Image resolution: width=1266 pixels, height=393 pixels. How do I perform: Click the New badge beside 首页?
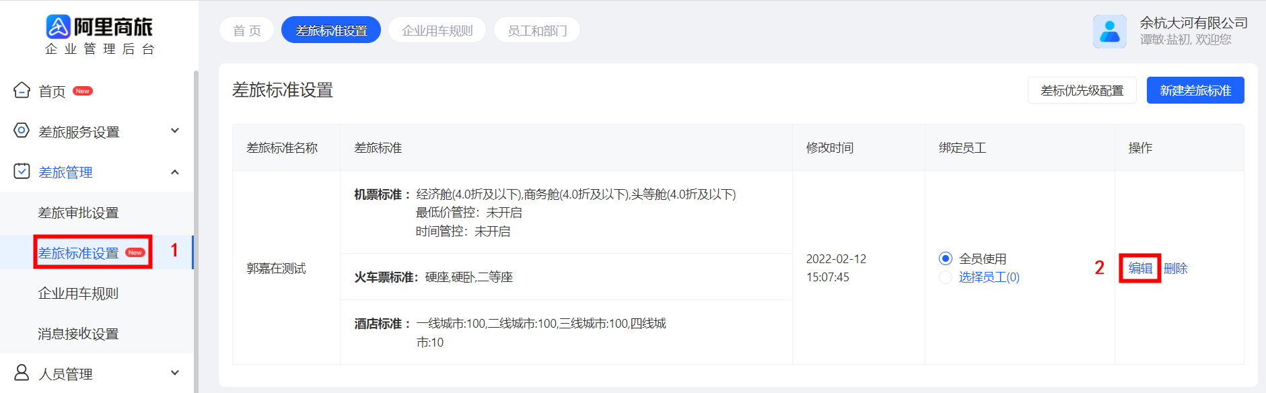tap(83, 91)
